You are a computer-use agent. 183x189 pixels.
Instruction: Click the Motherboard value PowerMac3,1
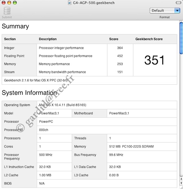coord(119,113)
